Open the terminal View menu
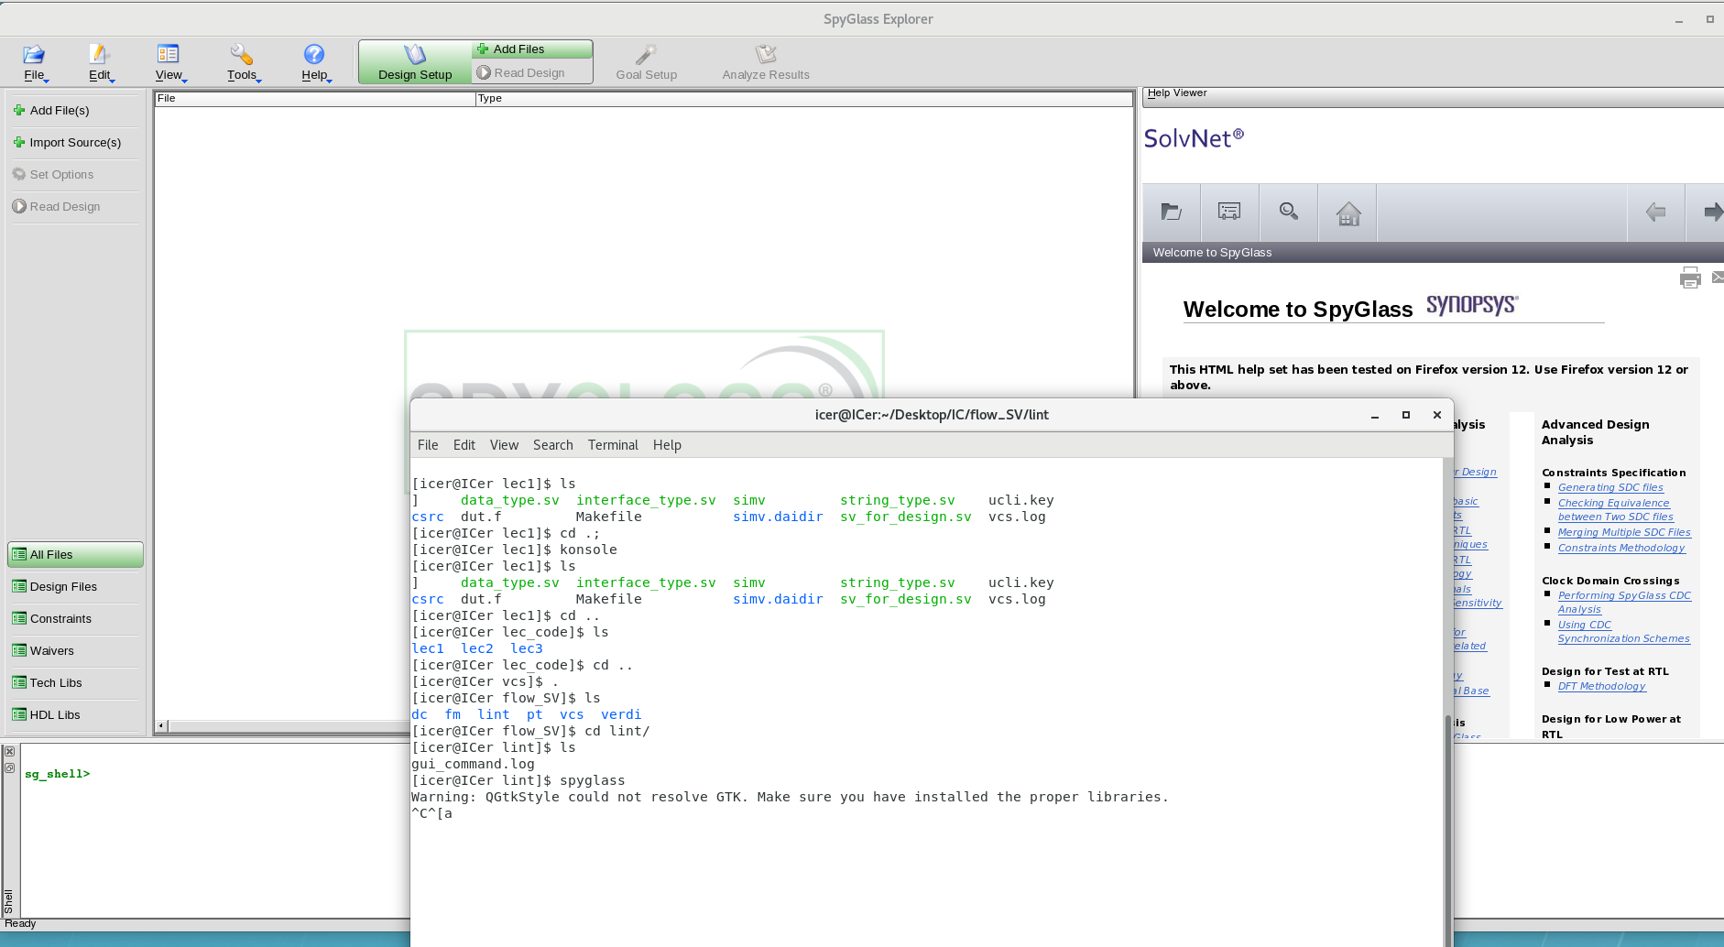The height and width of the screenshot is (947, 1724). click(x=504, y=445)
